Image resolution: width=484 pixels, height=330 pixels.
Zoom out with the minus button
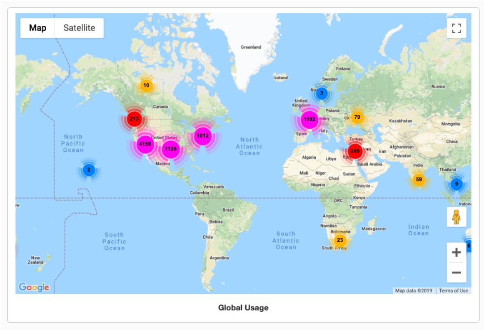coord(456,272)
